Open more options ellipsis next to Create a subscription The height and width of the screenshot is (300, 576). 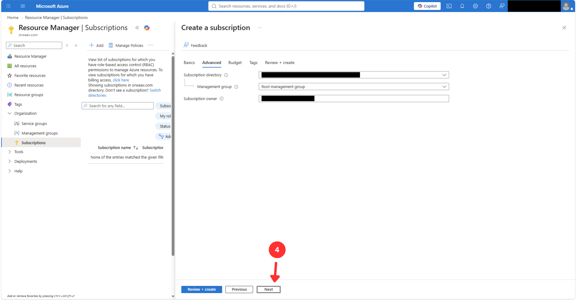tap(260, 28)
